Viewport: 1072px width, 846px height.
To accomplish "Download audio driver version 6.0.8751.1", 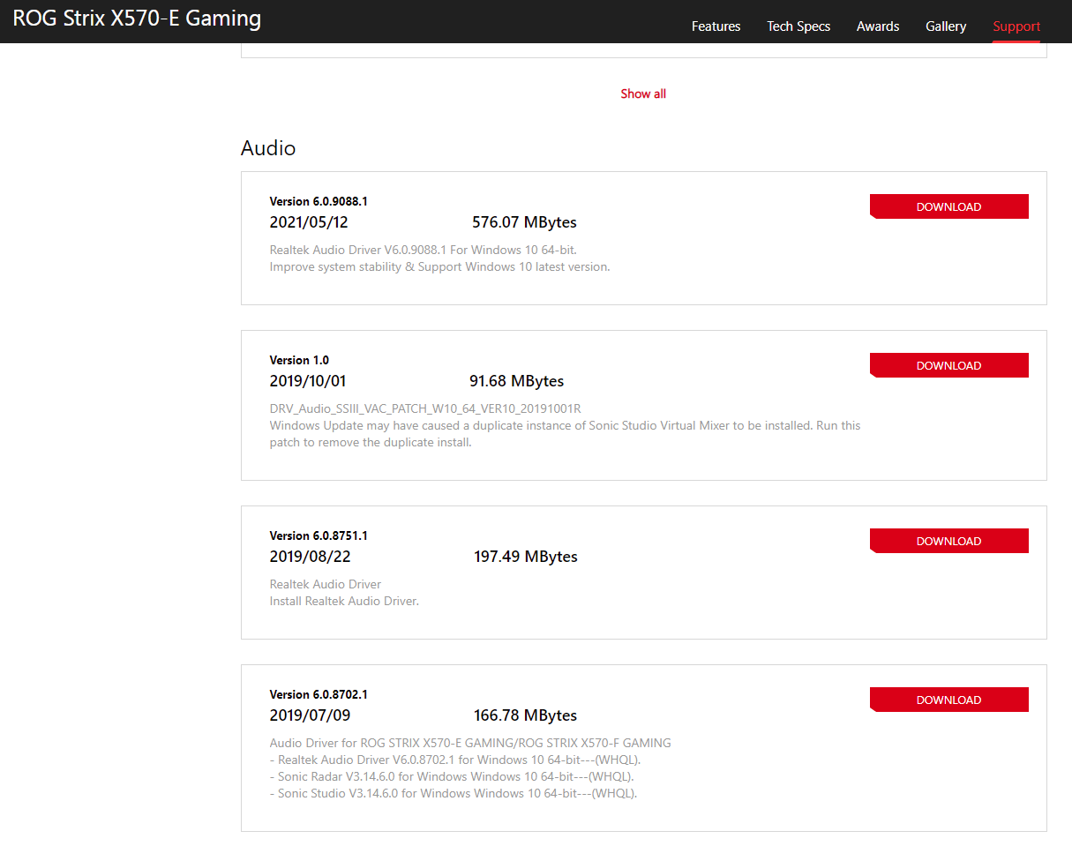I will coord(948,541).
